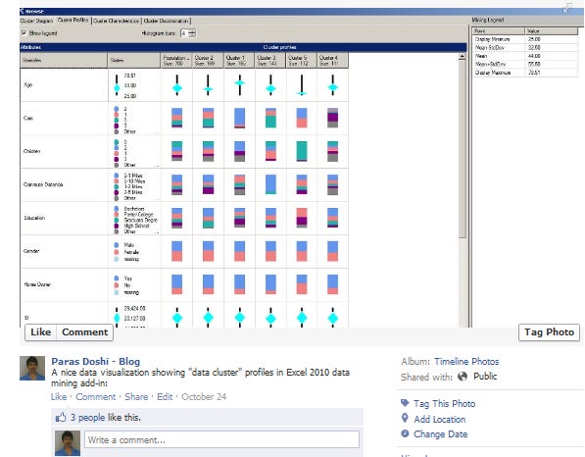Click Commute Distance bar for Cluster 3
Screen dimensions: 585x457
pos(270,184)
